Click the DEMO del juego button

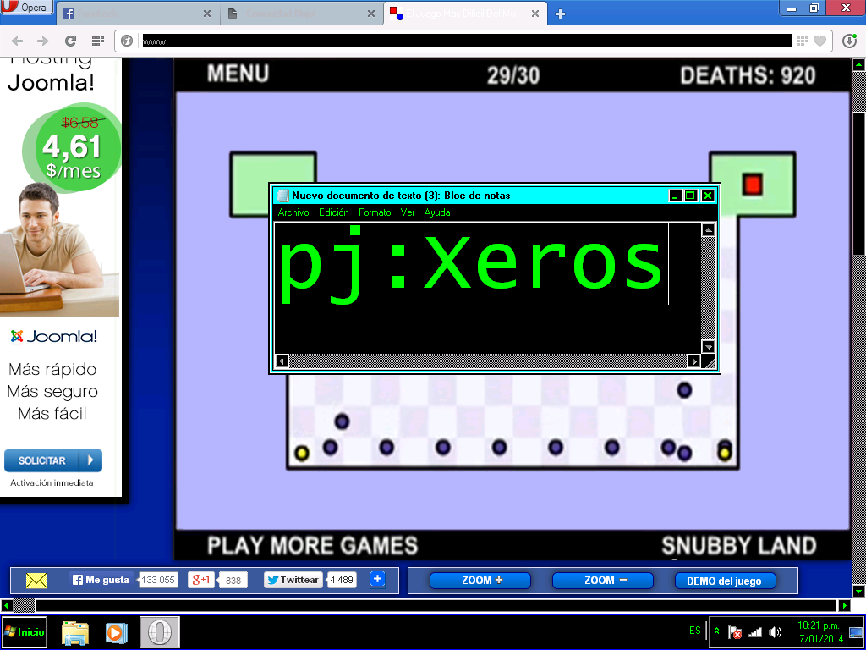click(724, 581)
